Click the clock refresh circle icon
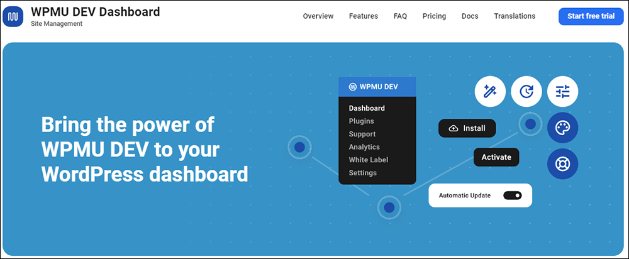 click(526, 92)
